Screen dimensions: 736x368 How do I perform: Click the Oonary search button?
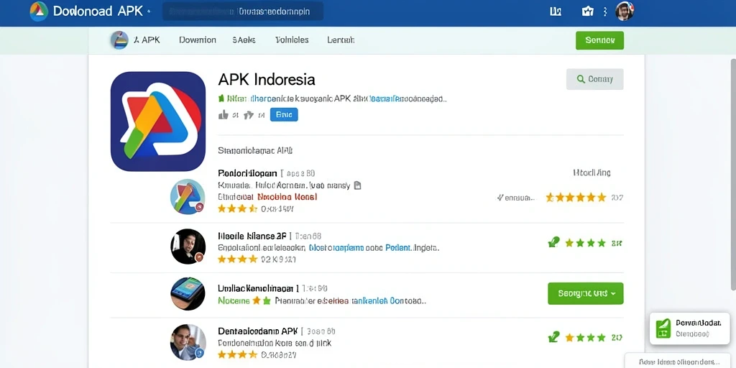pyautogui.click(x=594, y=79)
